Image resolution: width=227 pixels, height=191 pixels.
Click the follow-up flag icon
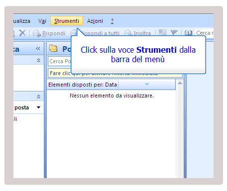[x=174, y=32]
